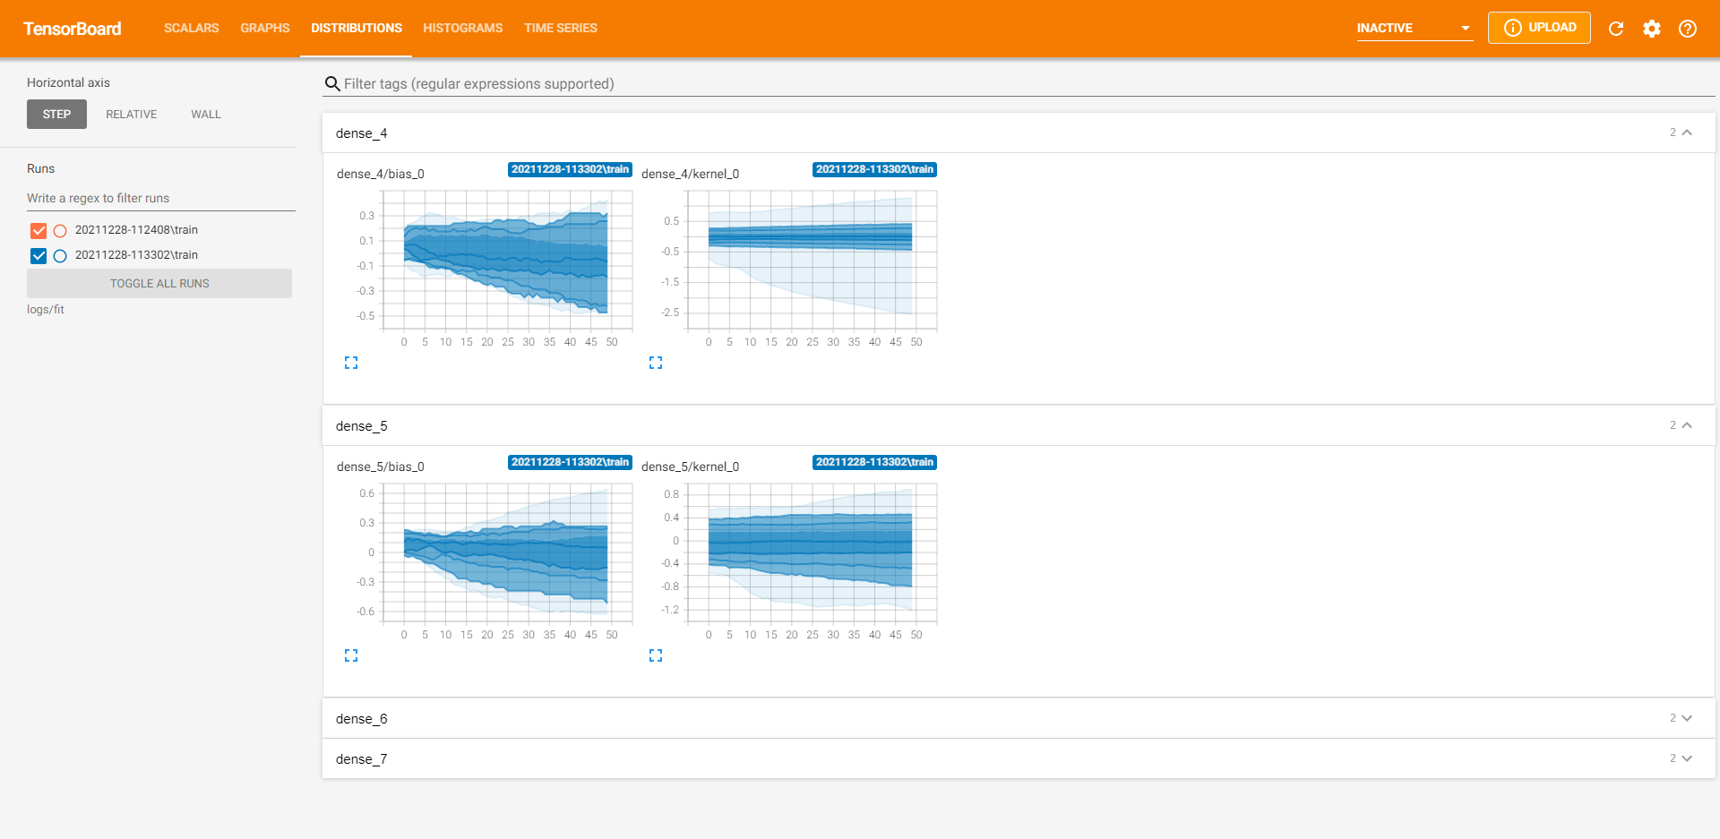Set horizontal axis to WALL

coord(206,115)
